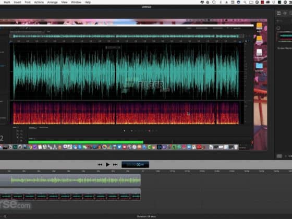Click the Twitter bird icon in the previewed dock

point(119,147)
